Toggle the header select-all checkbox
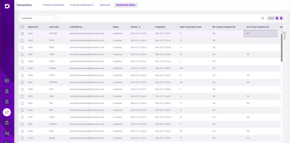This screenshot has width=290, height=143. tap(22, 27)
